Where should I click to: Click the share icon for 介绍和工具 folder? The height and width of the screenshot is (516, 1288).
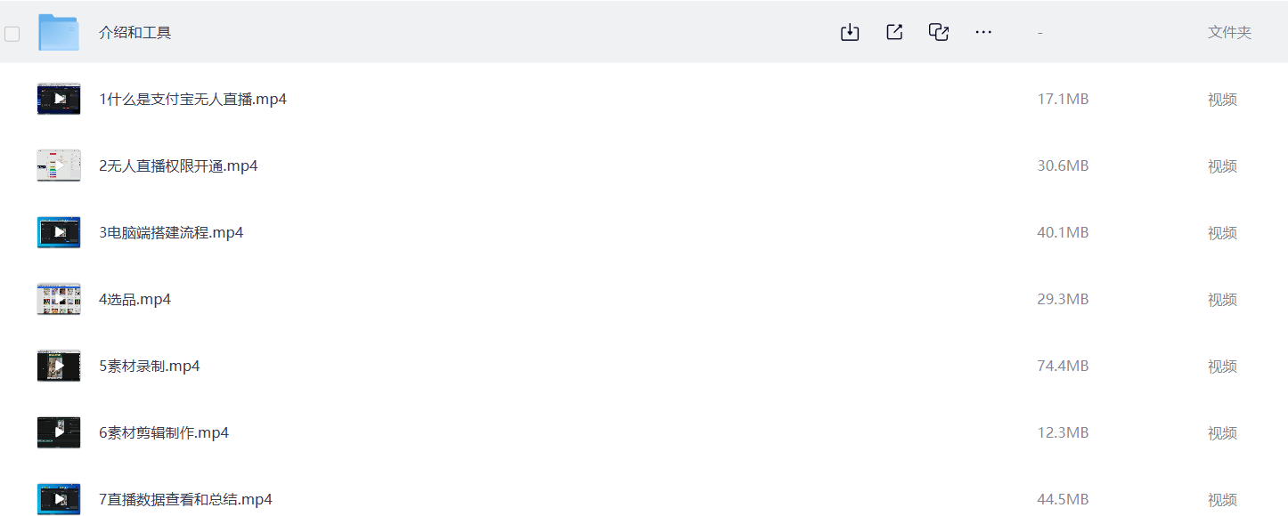pyautogui.click(x=894, y=32)
